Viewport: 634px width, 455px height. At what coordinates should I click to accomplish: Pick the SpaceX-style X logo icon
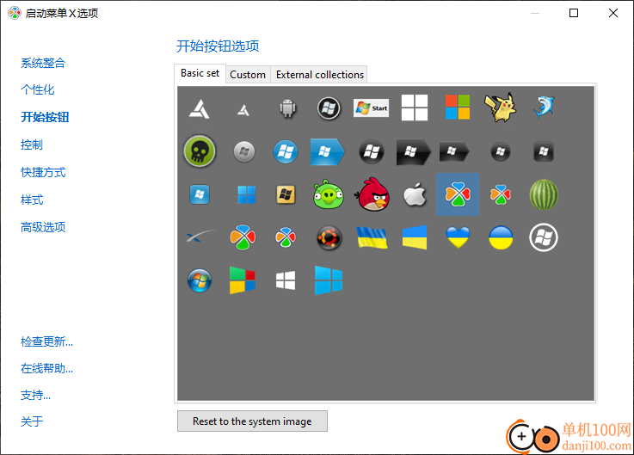pos(200,236)
